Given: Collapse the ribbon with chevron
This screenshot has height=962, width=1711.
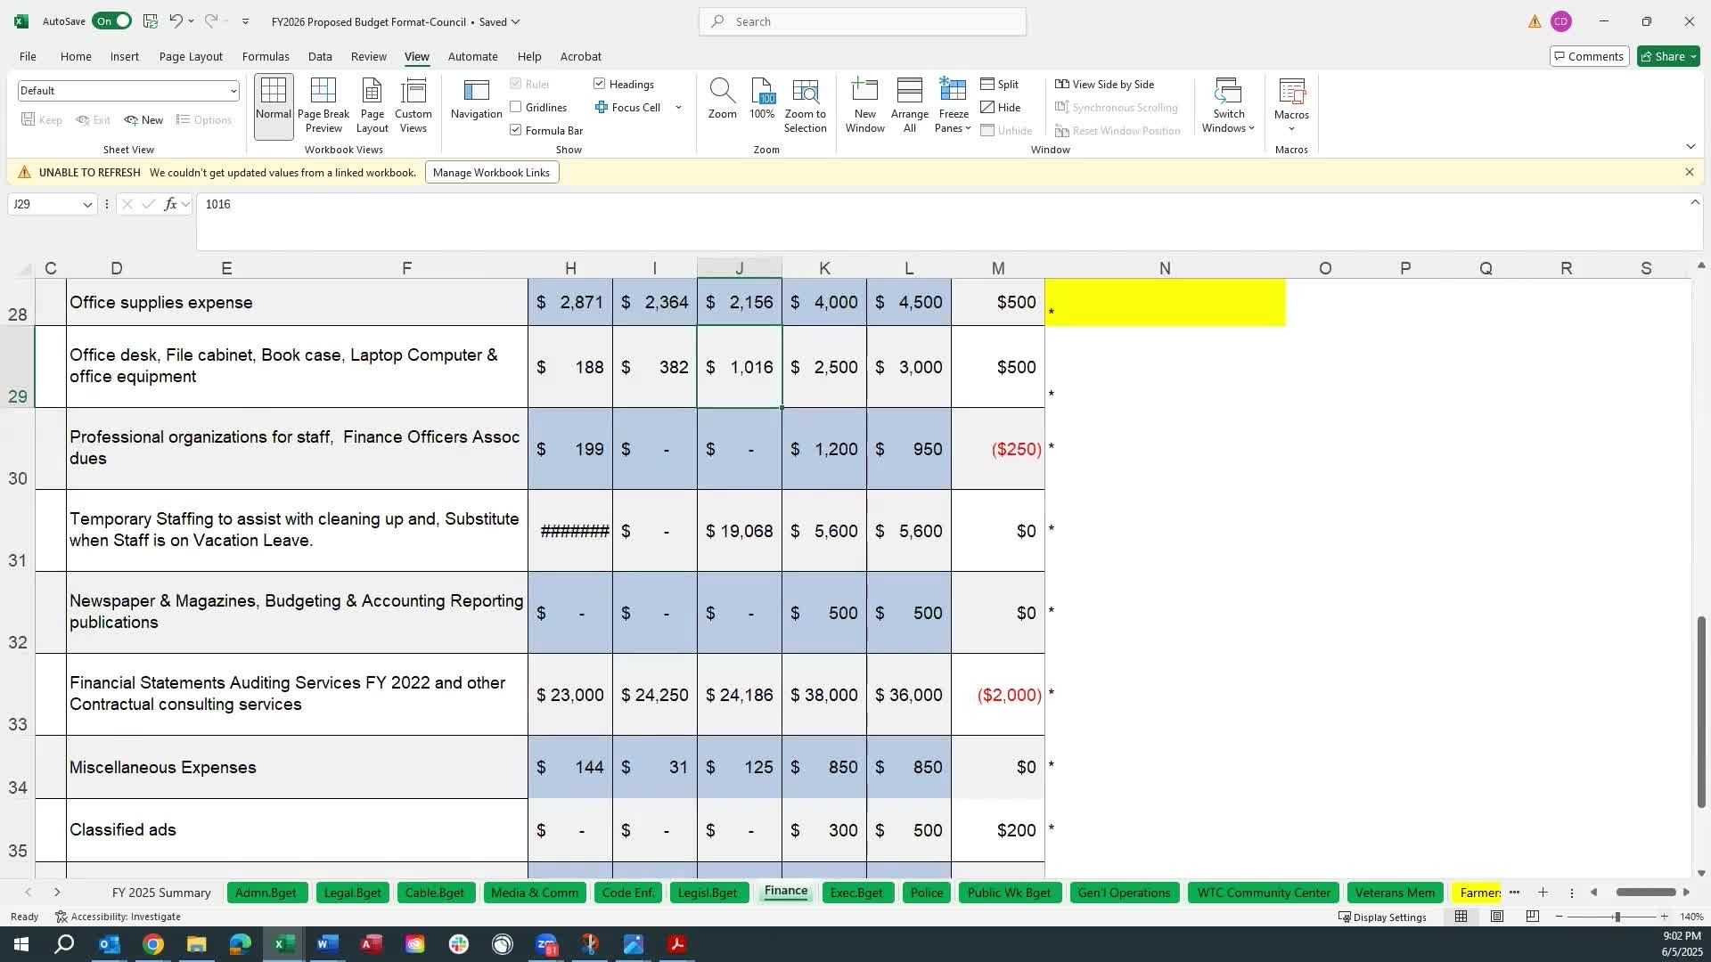Looking at the screenshot, I should pyautogui.click(x=1691, y=146).
